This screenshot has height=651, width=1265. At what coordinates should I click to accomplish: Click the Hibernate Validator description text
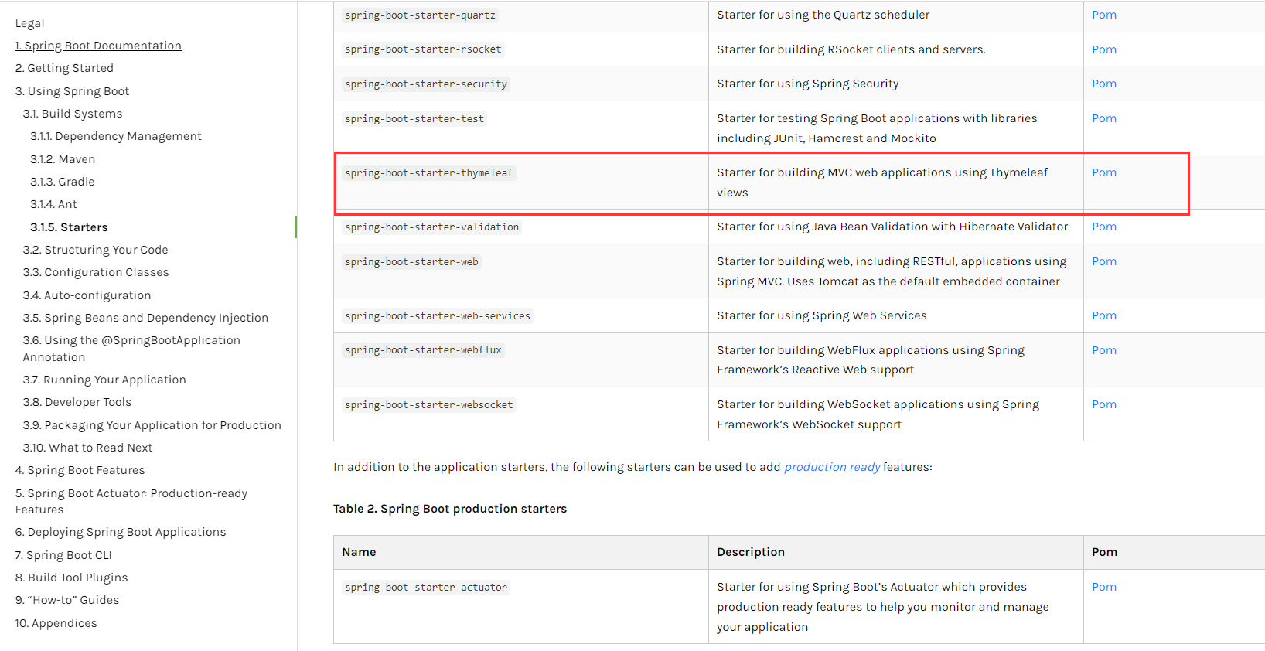coord(892,227)
